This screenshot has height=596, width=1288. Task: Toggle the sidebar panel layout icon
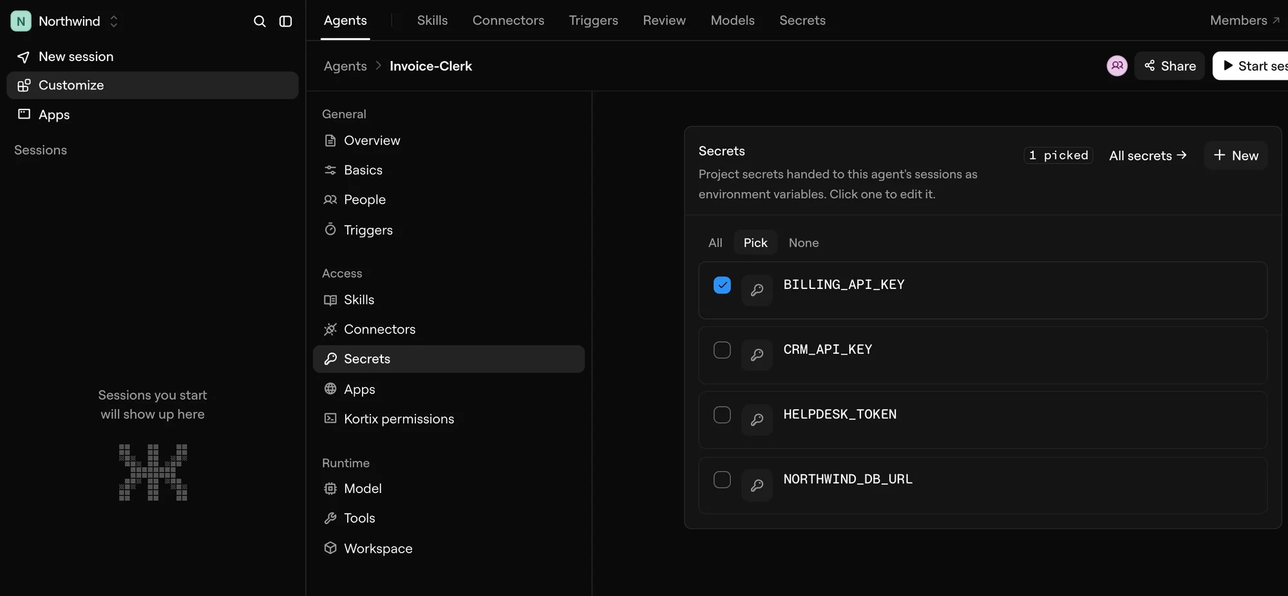coord(285,21)
